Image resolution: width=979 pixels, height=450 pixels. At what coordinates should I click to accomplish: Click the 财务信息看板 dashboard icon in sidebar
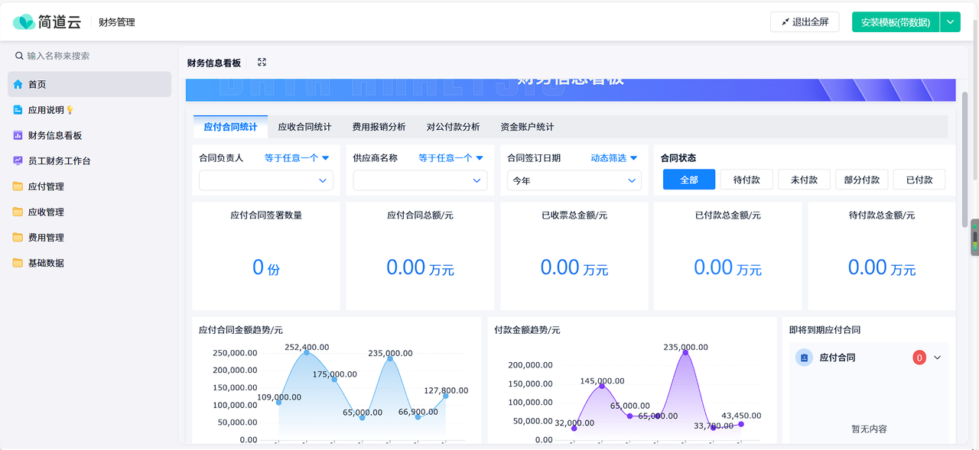(18, 135)
